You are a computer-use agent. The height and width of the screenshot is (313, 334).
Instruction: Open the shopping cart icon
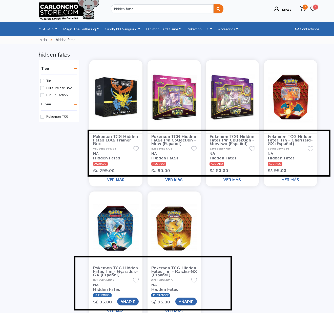[302, 9]
